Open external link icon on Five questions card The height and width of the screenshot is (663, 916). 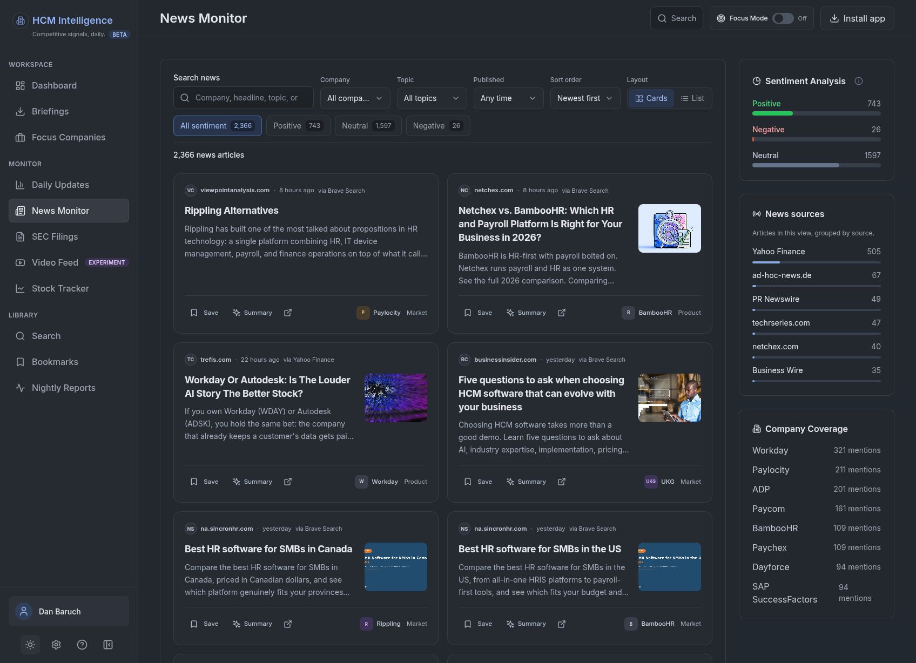(x=562, y=482)
